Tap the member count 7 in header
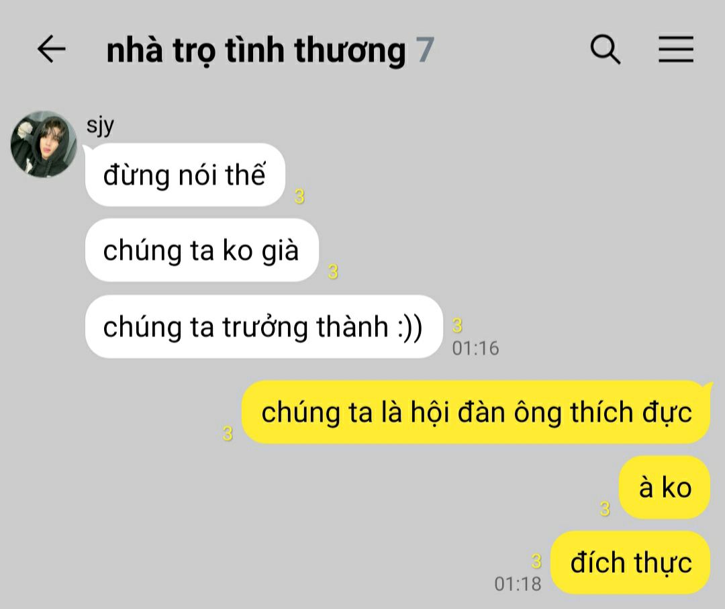725x609 pixels. (425, 50)
